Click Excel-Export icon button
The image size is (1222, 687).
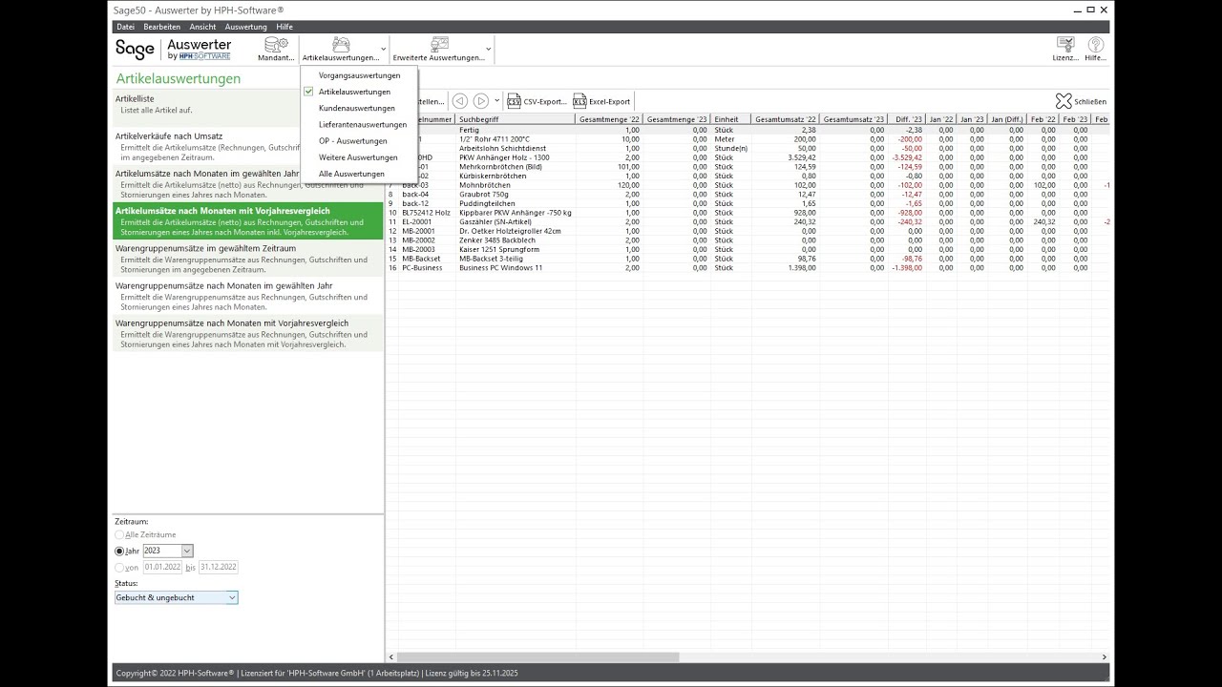(601, 101)
